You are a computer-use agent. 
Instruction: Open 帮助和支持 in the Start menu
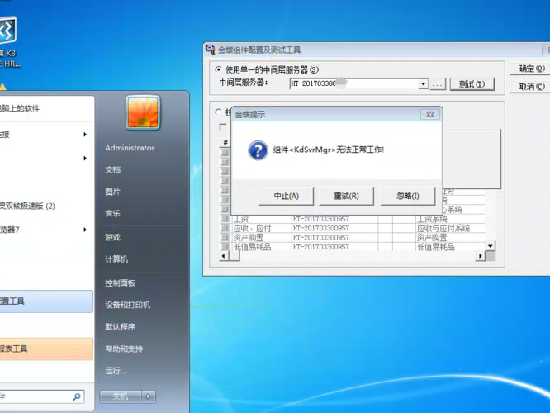click(124, 349)
